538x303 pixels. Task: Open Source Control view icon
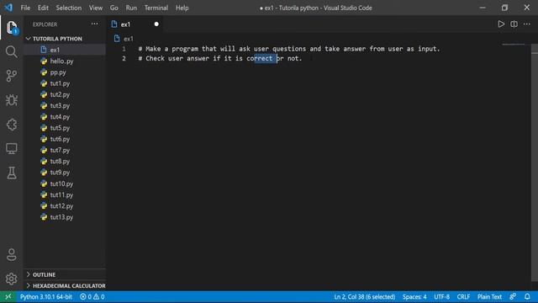tap(11, 76)
